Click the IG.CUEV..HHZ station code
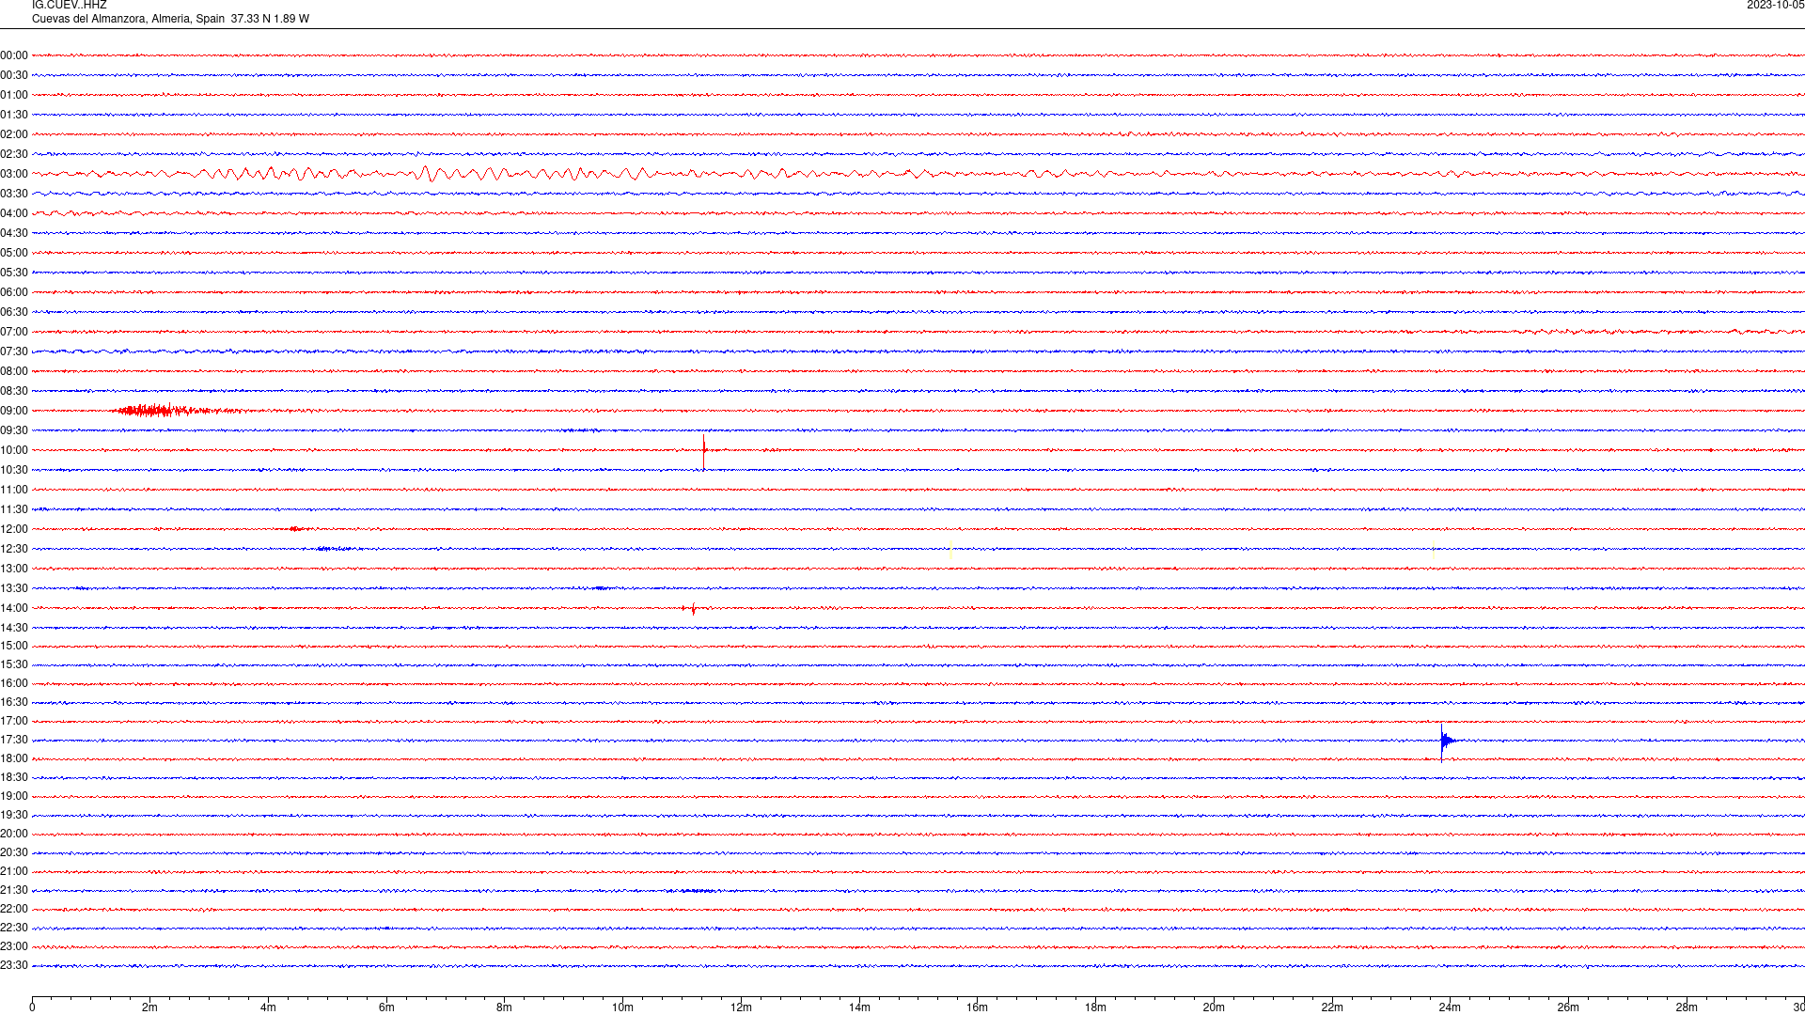 [x=70, y=6]
